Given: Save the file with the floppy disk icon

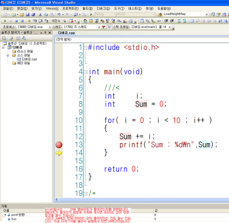Looking at the screenshot, I should tap(27, 14).
